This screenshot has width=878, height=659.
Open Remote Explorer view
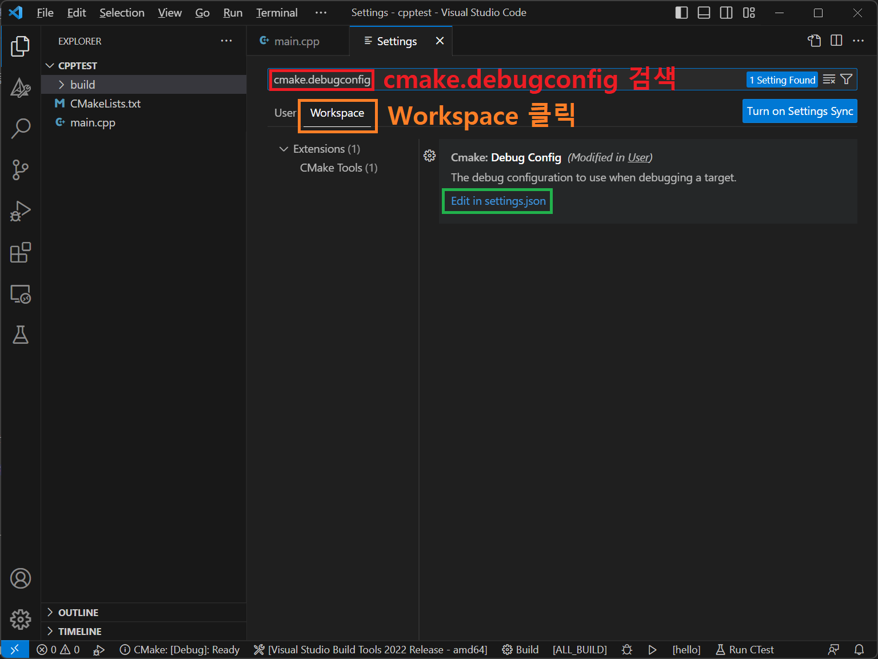[x=21, y=294]
